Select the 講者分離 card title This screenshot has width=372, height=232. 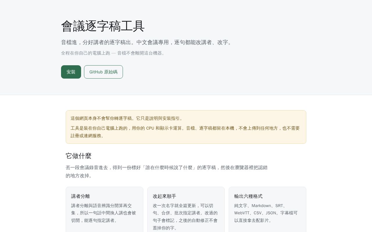tap(81, 196)
